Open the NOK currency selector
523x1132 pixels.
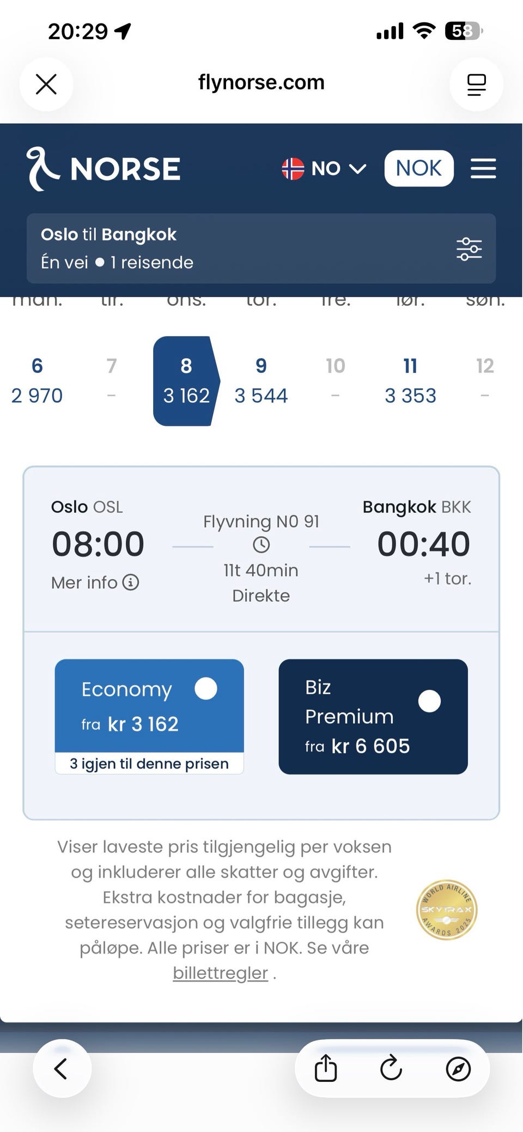pyautogui.click(x=419, y=168)
